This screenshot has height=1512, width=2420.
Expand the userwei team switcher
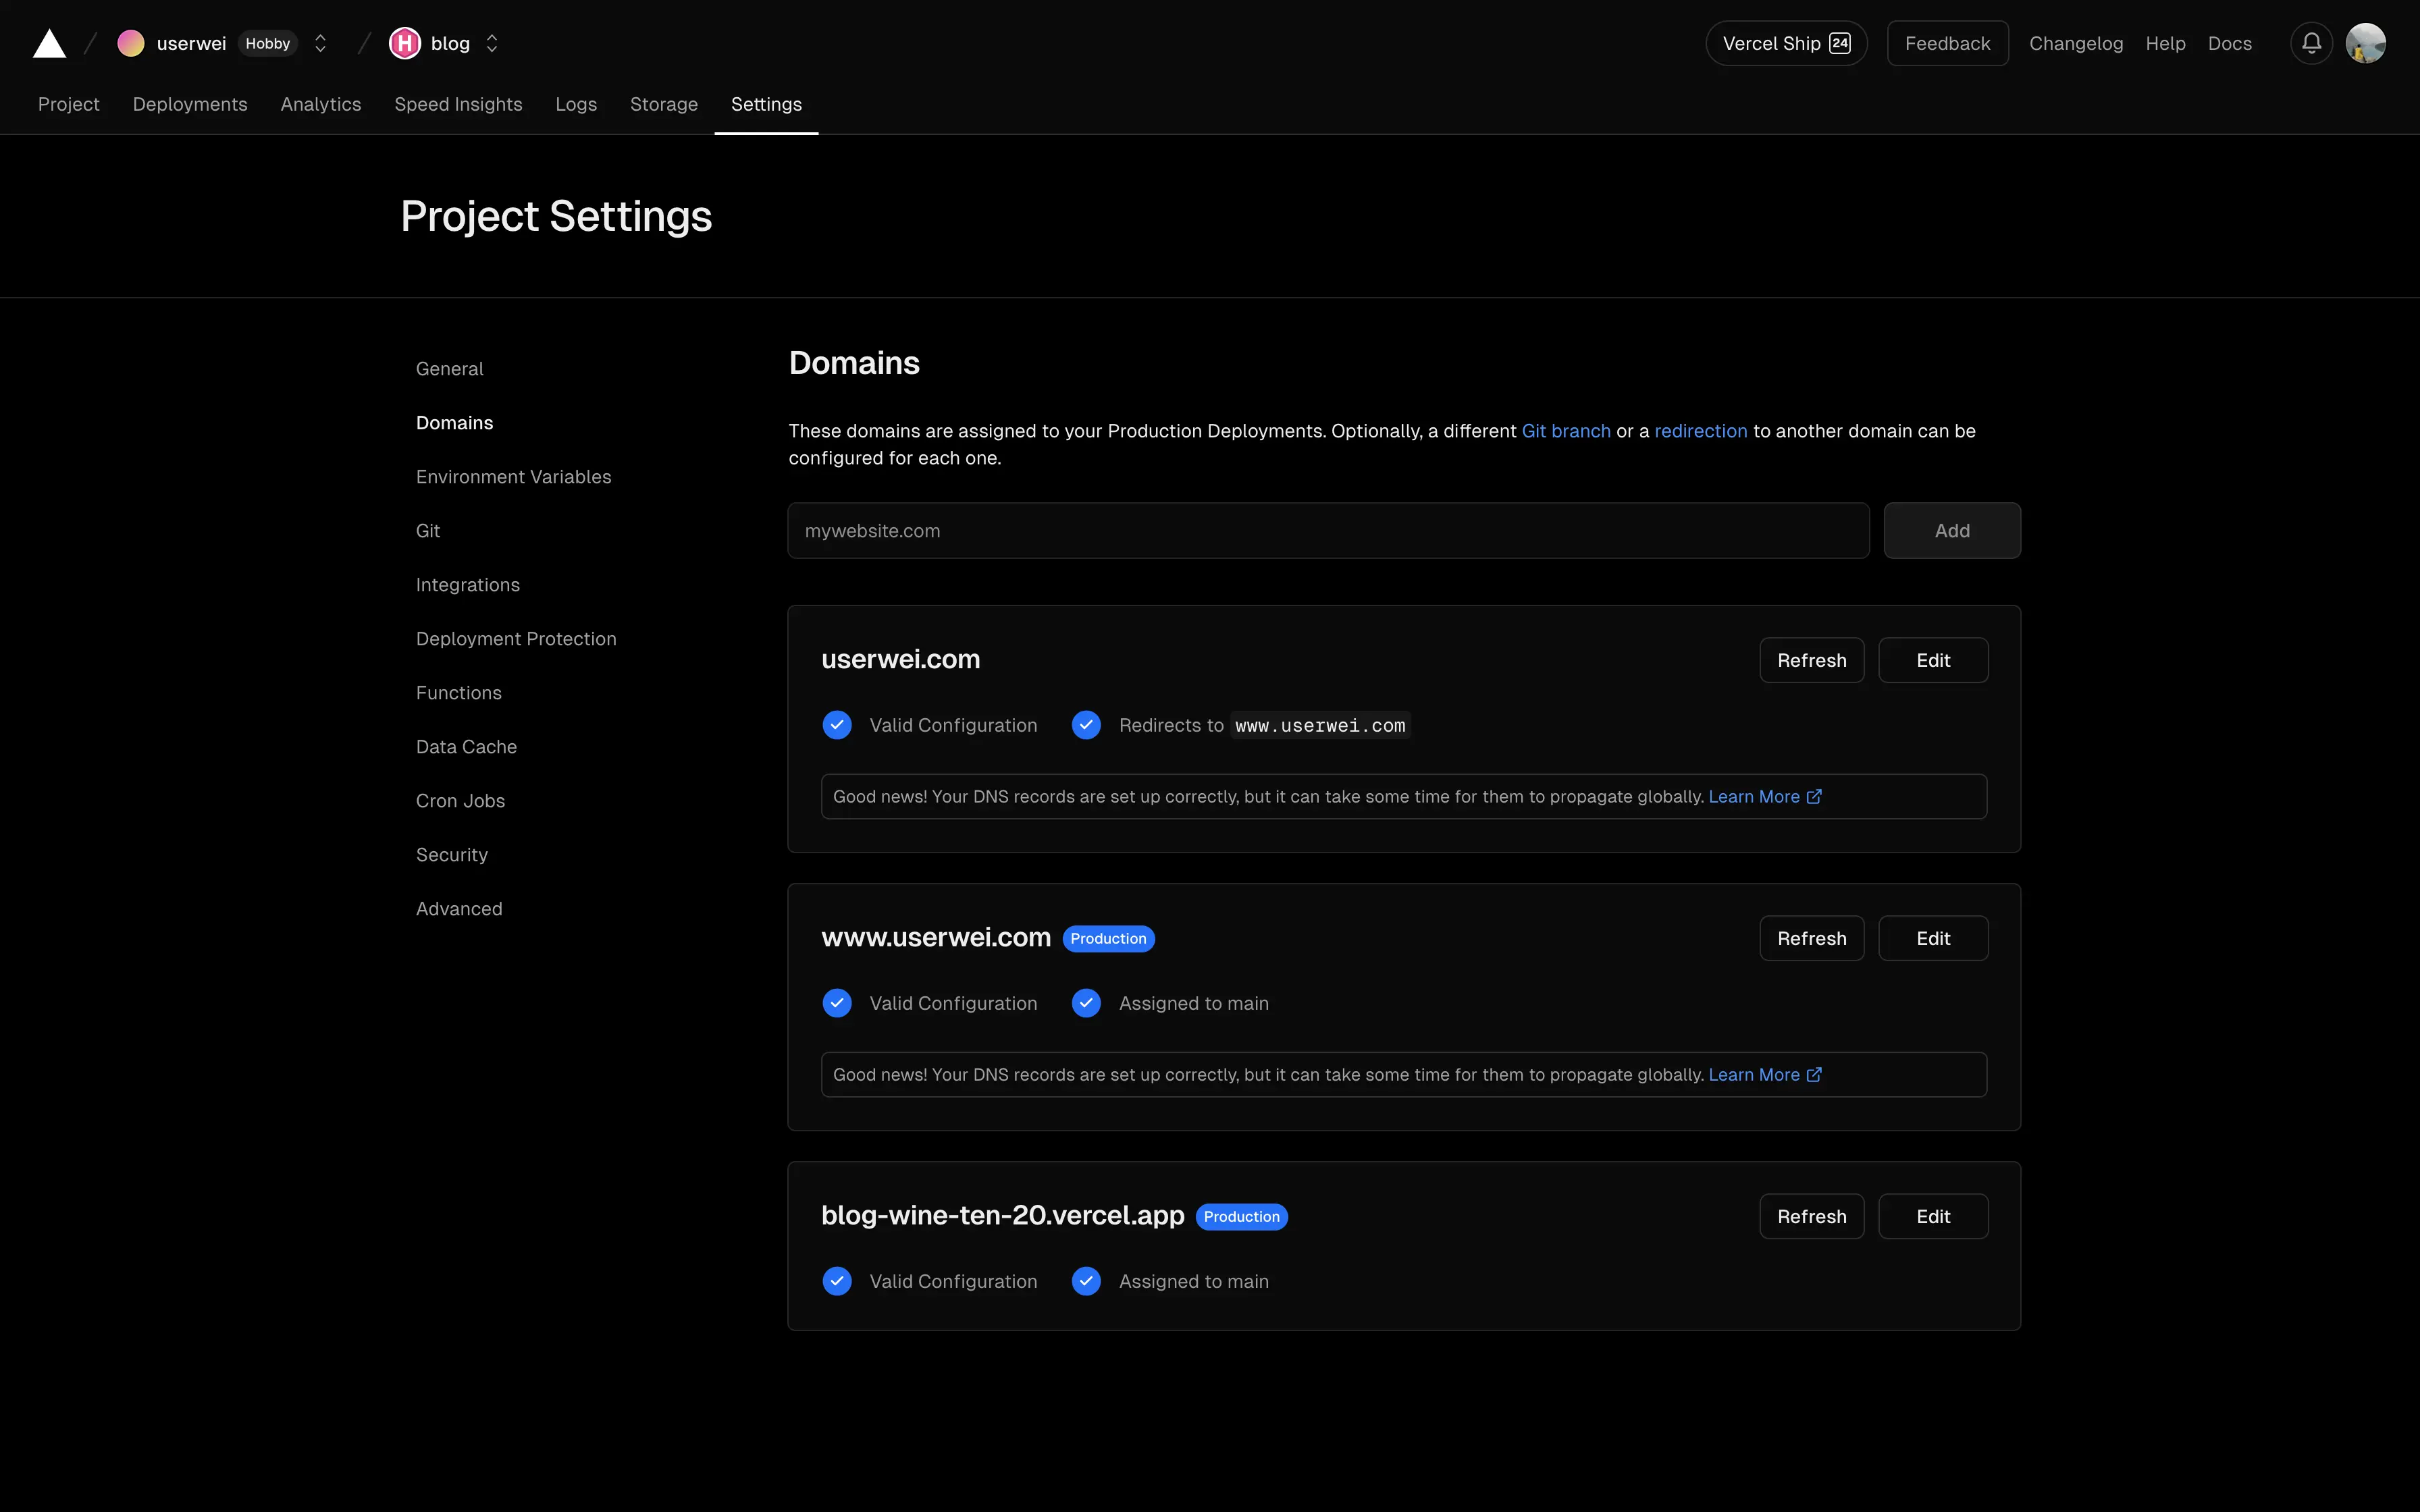coord(320,43)
